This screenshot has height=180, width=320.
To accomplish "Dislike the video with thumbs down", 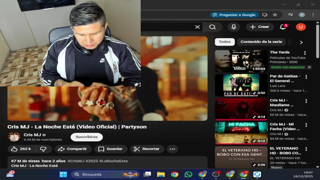I will [x=43, y=149].
